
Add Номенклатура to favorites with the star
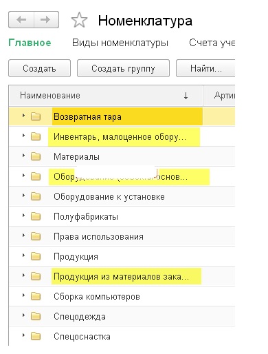pos(79,20)
